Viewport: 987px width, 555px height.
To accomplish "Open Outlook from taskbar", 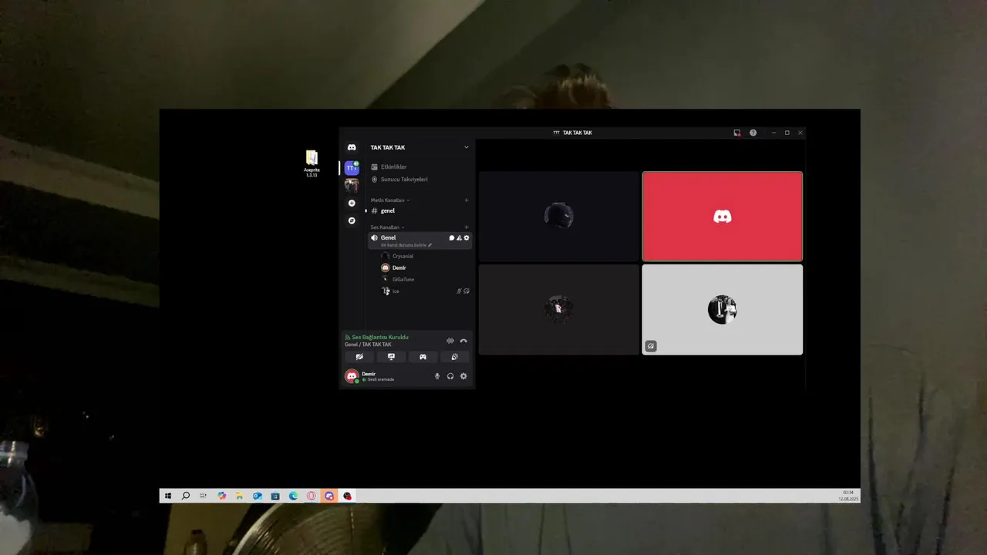I will (258, 496).
